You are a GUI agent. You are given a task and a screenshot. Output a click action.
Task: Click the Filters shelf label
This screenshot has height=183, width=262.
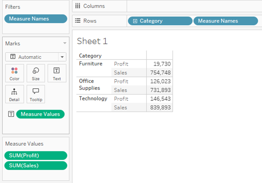click(x=13, y=7)
